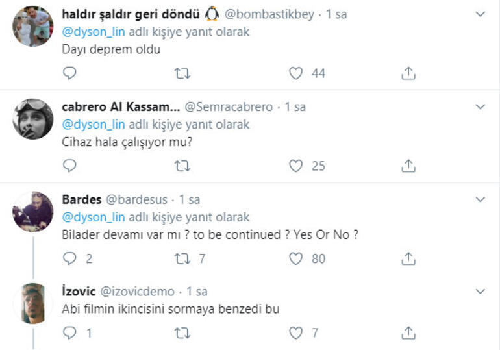Open the "cabrero Al Kassam..." display name

(120, 107)
